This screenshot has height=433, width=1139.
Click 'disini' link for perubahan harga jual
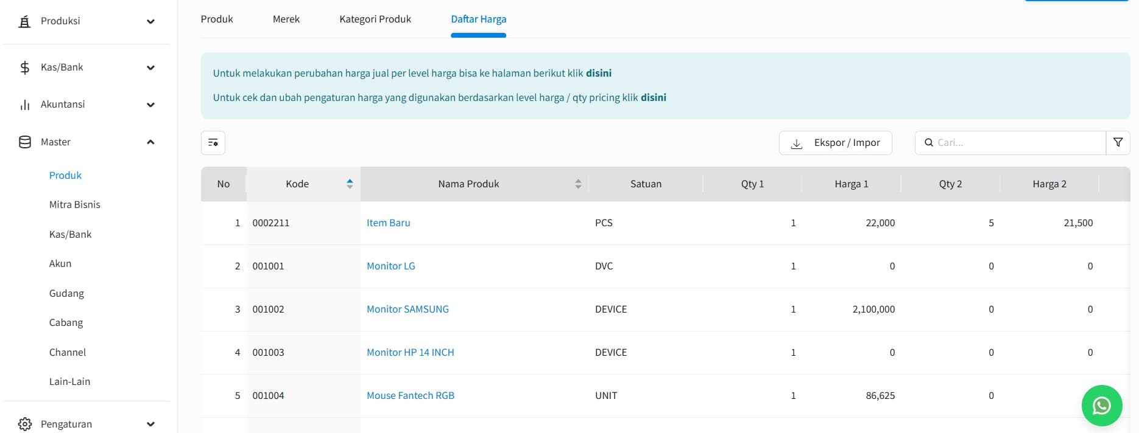(599, 73)
